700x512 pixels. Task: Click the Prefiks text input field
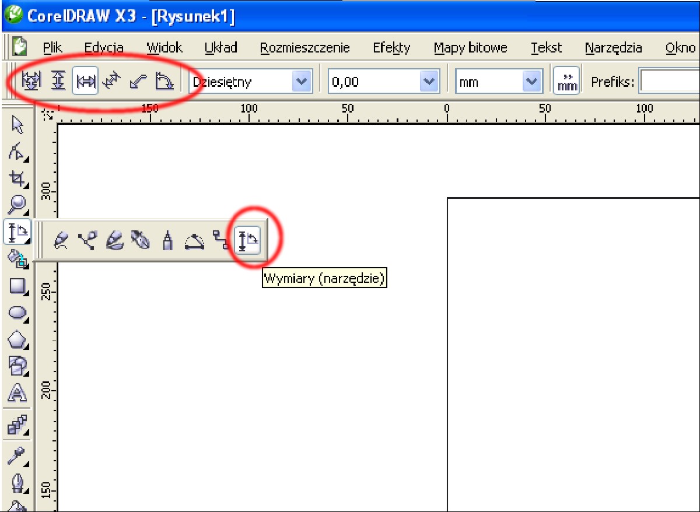coord(668,82)
